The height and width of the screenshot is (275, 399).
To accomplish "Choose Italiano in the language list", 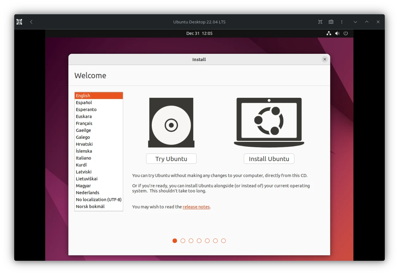I will pos(83,158).
